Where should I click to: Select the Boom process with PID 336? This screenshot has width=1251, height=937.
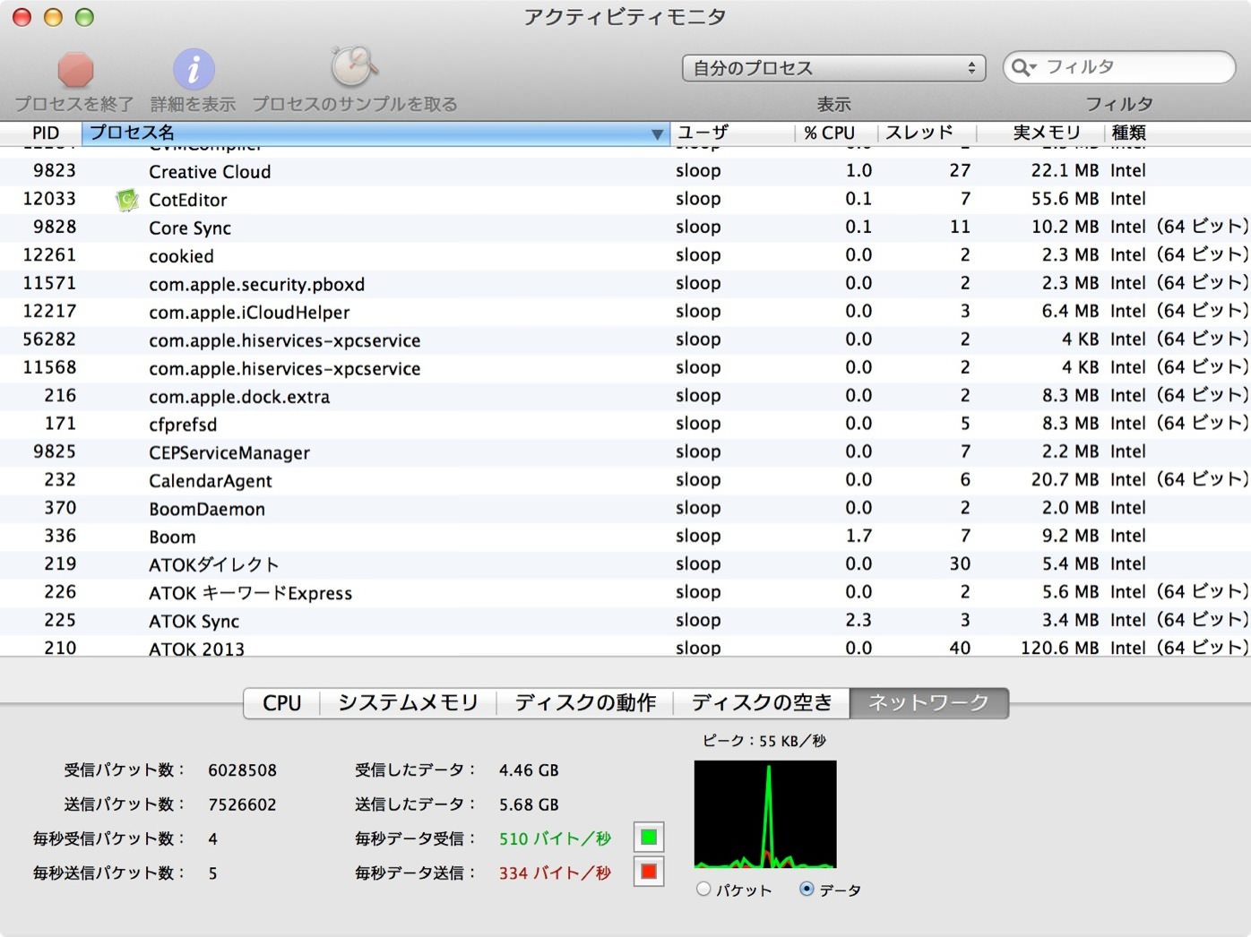pos(625,537)
